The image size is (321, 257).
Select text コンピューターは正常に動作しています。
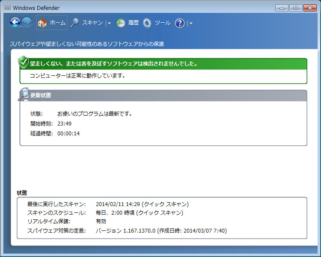point(77,76)
